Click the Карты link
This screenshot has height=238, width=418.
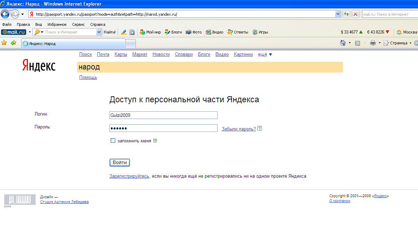tap(121, 54)
